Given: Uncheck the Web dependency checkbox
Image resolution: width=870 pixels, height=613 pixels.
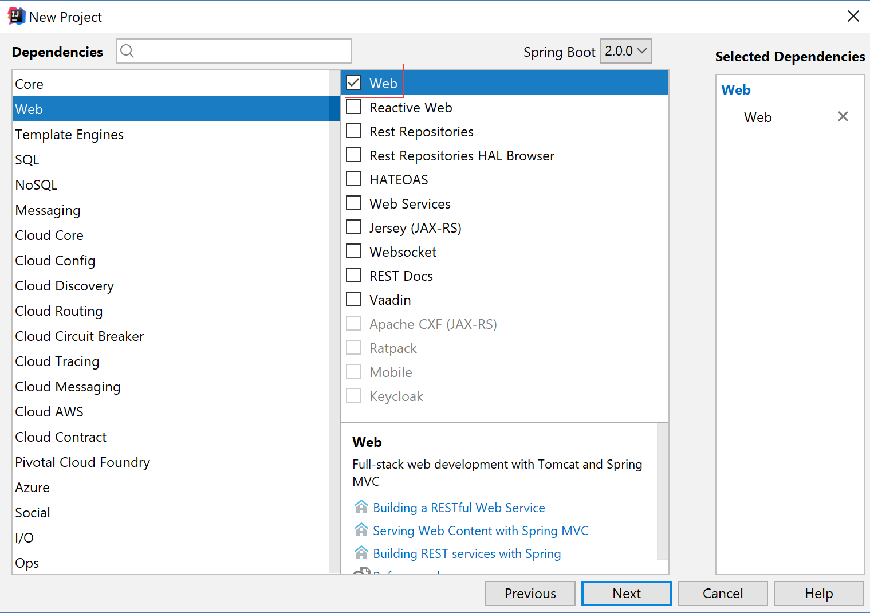Looking at the screenshot, I should point(354,83).
